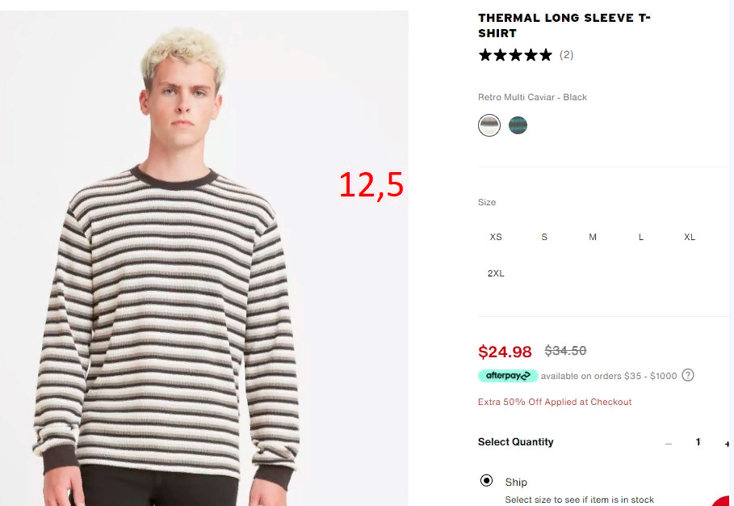The height and width of the screenshot is (506, 734).
Task: Decrease quantity with the minus button
Action: pos(669,443)
